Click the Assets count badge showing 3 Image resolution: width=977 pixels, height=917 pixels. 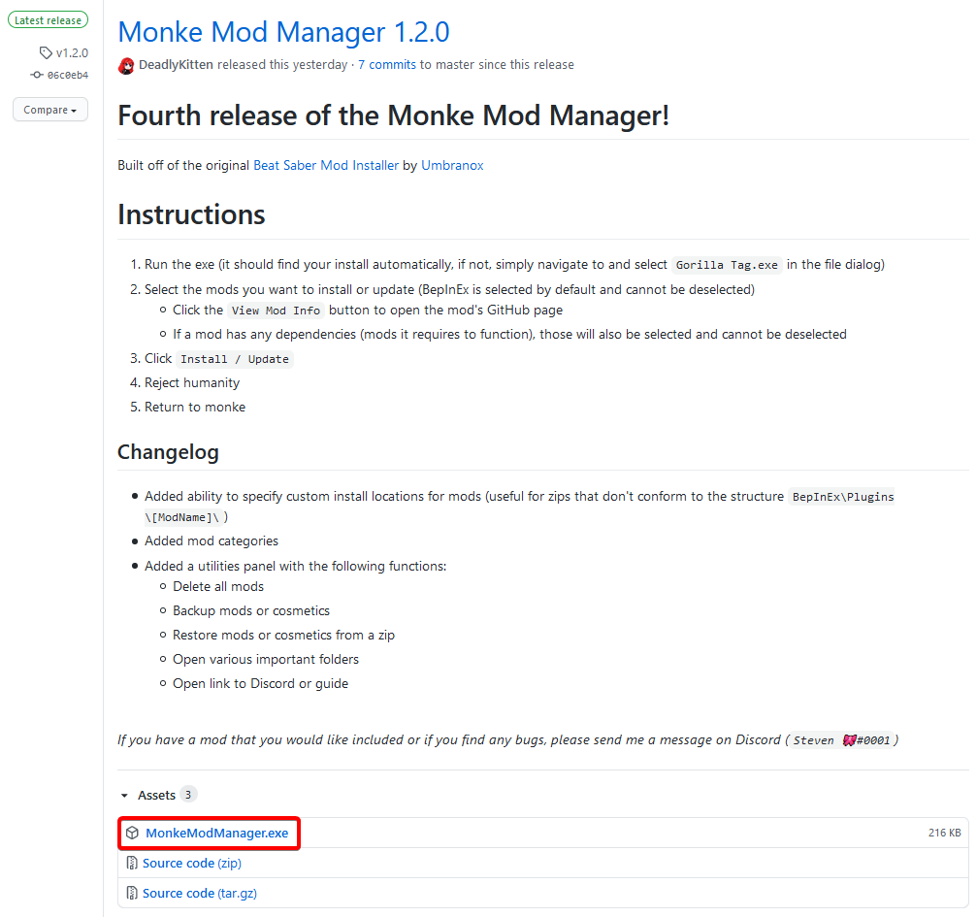[x=188, y=795]
